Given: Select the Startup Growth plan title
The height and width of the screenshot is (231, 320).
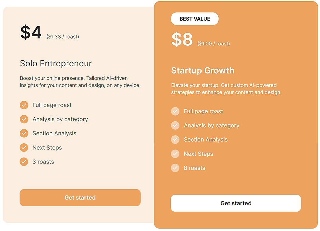Looking at the screenshot, I should click(202, 71).
